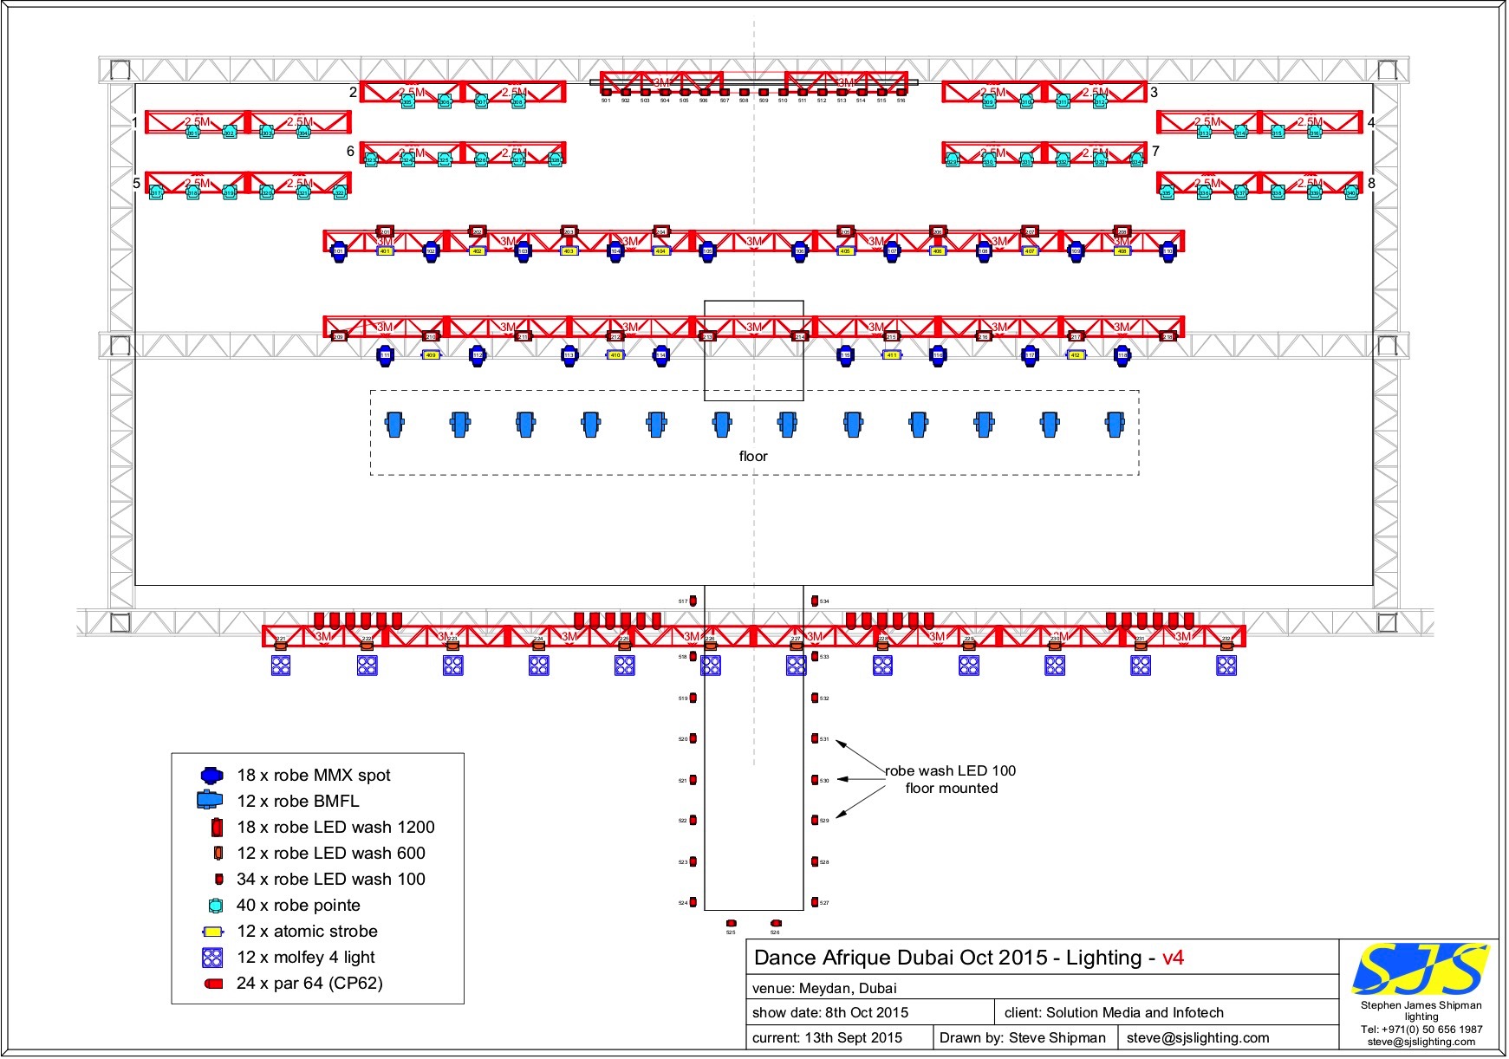Image resolution: width=1509 pixels, height=1059 pixels.
Task: Select atomic strobe fixture 404
Action: [x=661, y=251]
